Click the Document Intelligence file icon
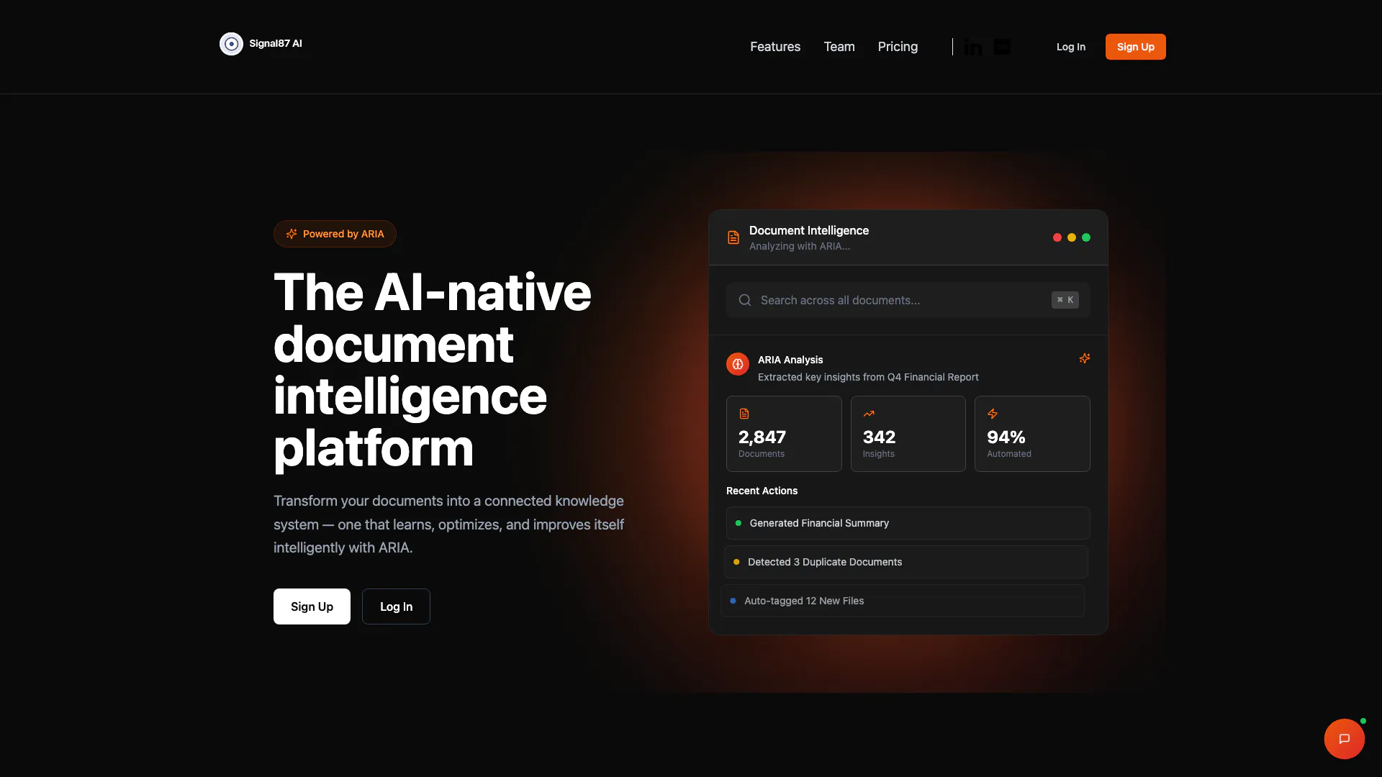The height and width of the screenshot is (777, 1382). coord(733,237)
